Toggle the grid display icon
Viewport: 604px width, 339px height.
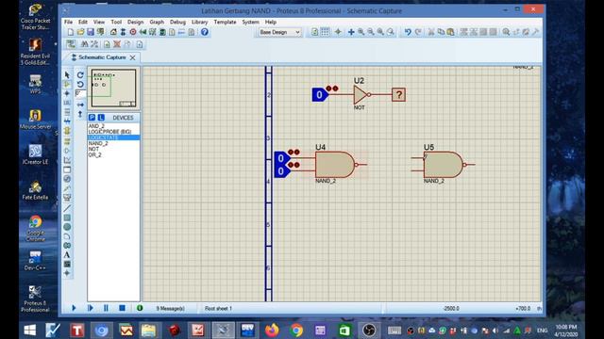pyautogui.click(x=325, y=32)
